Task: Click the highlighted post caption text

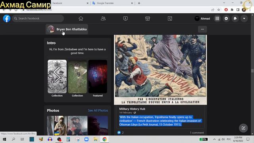Action: [160, 121]
